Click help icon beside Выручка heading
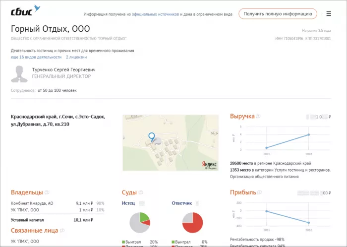This screenshot has width=347, height=247. click(x=258, y=117)
